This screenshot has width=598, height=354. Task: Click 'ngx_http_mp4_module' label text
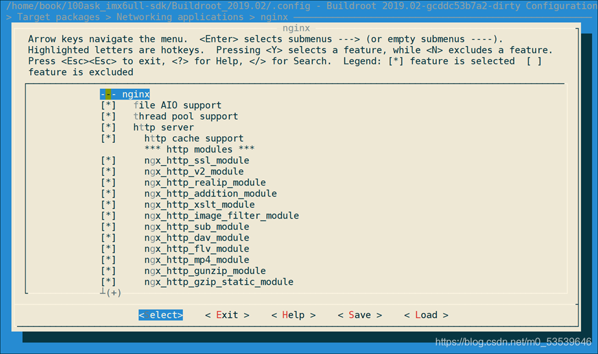point(197,260)
